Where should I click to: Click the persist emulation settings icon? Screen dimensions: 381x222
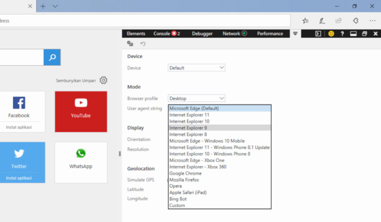pyautogui.click(x=130, y=44)
